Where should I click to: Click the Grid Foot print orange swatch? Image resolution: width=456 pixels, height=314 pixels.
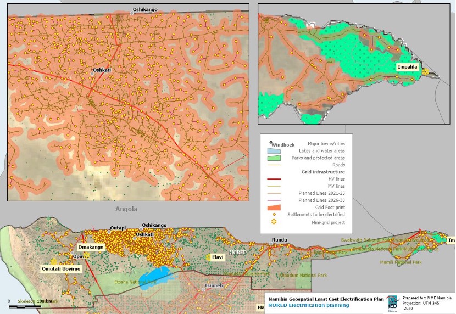tap(274, 206)
